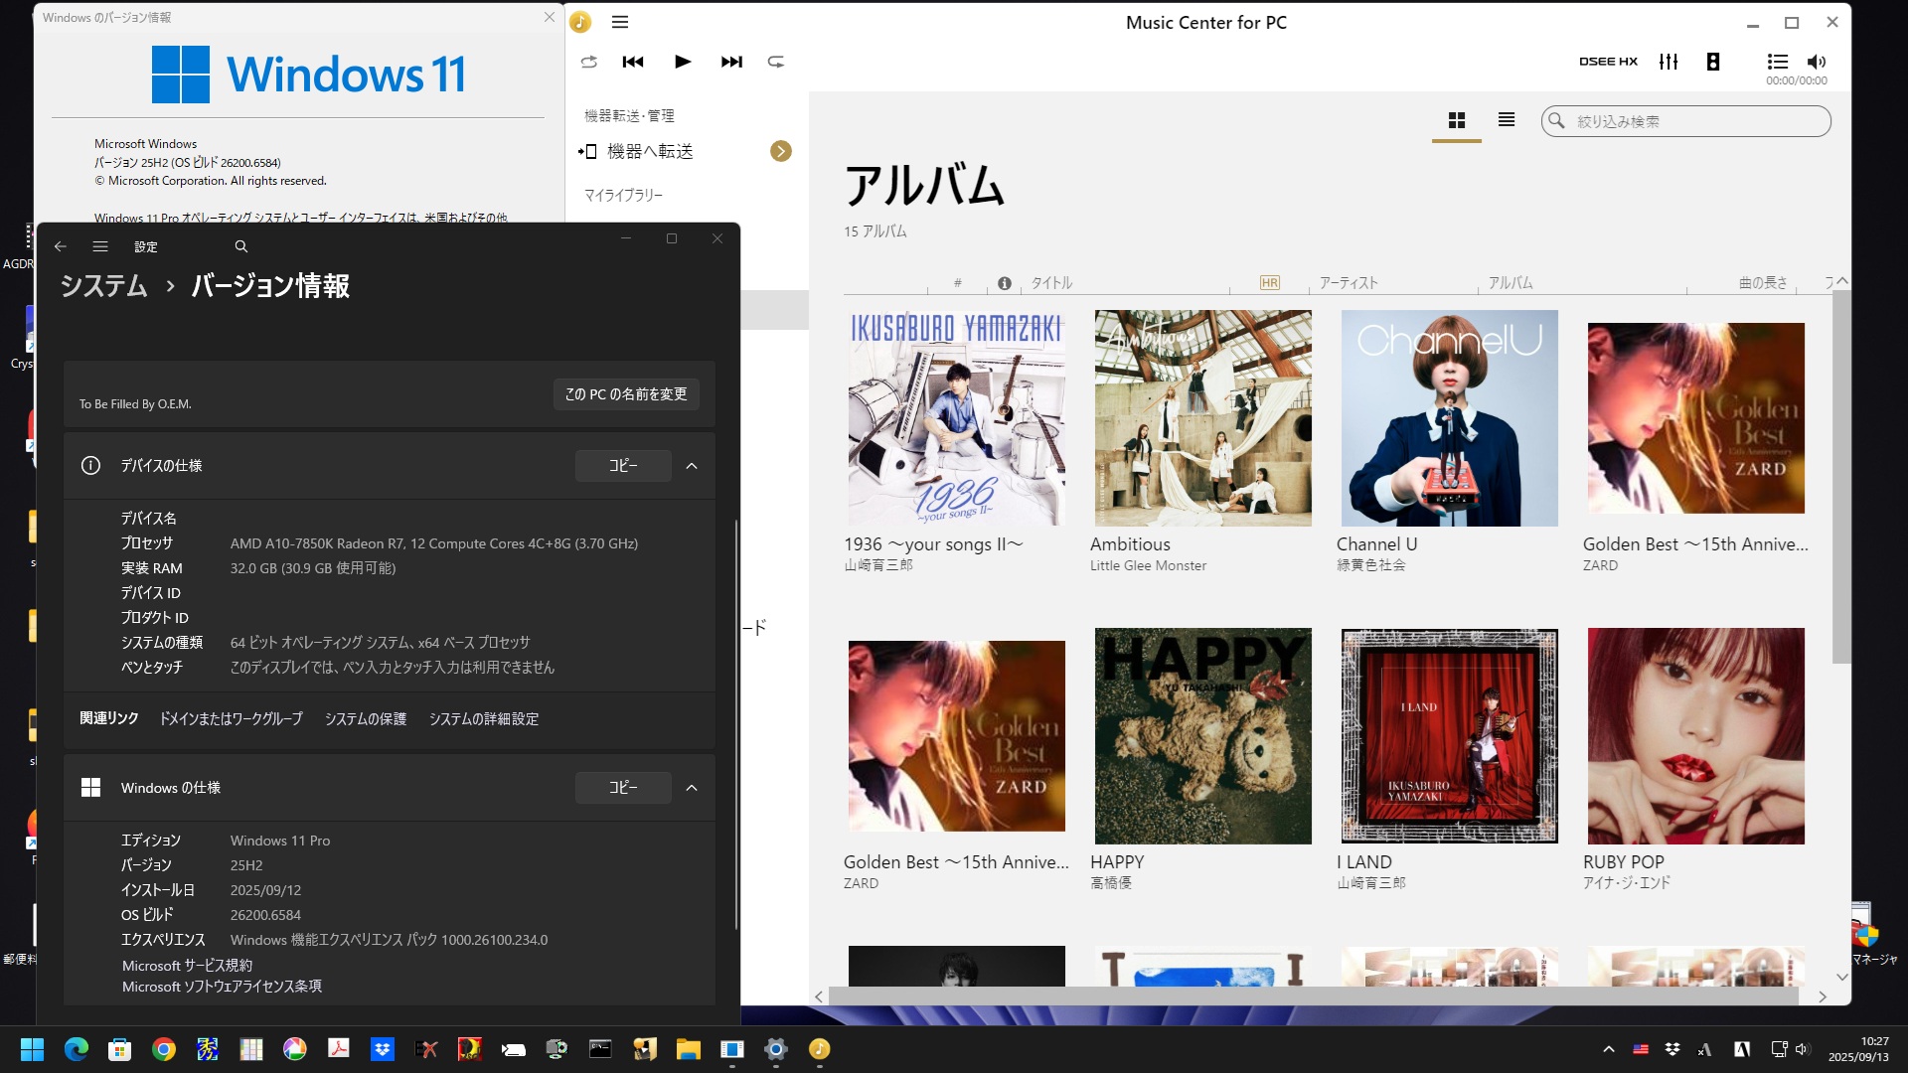Open the Channel U album cover
Screen dimensions: 1908x1073
click(x=1449, y=418)
